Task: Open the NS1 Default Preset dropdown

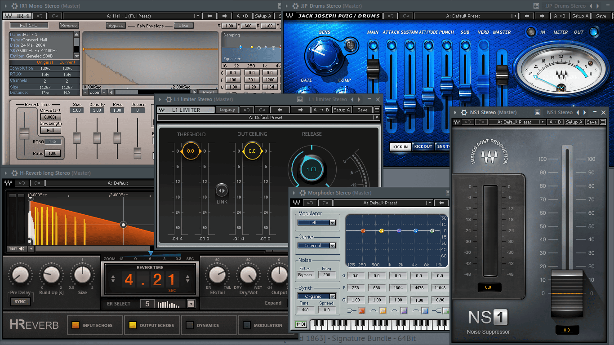Action: 517,122
